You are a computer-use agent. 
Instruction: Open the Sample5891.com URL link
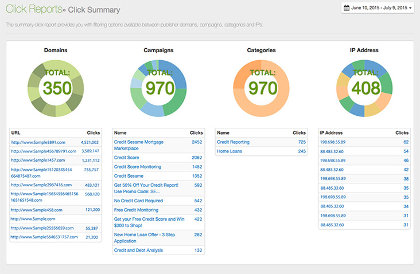click(x=38, y=142)
